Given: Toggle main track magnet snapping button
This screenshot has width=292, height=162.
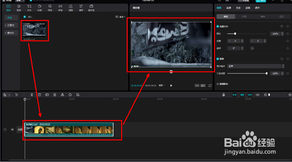Looking at the screenshot, I should coord(234,95).
